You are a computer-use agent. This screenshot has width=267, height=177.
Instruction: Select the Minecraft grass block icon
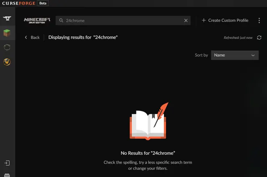click(7, 33)
